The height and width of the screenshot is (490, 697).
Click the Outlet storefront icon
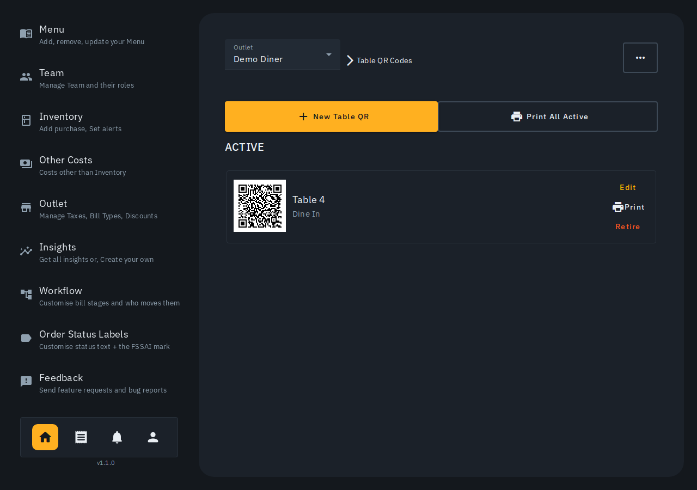point(26,207)
